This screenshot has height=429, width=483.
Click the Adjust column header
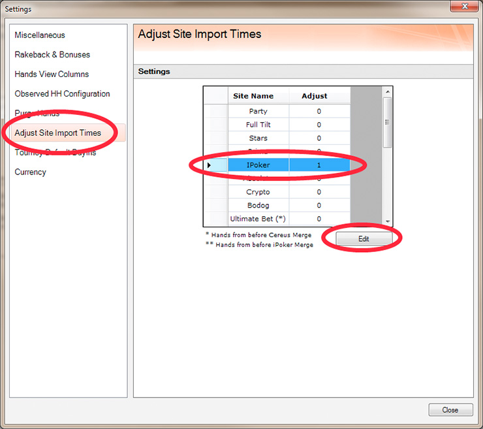(319, 96)
